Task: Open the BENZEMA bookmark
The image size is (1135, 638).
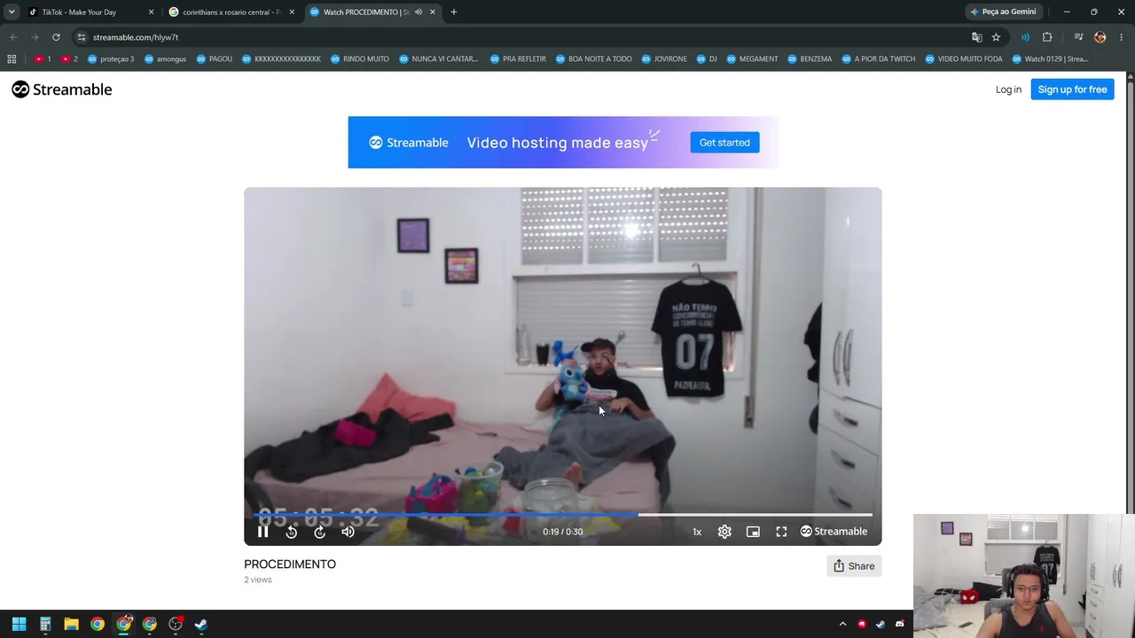Action: point(810,59)
